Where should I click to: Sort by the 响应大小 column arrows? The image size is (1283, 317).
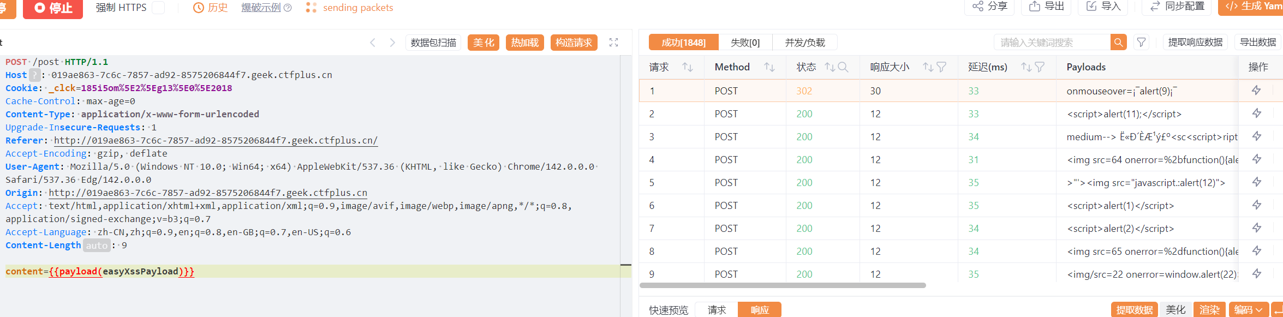point(928,67)
